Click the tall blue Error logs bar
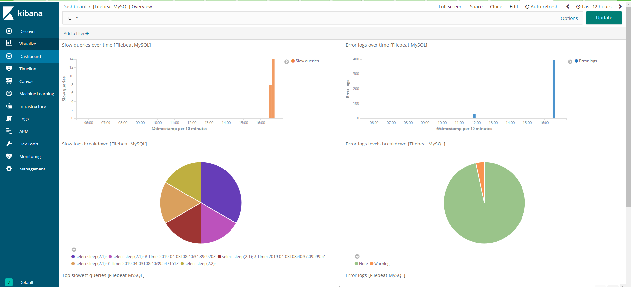The image size is (631, 287). 554,89
